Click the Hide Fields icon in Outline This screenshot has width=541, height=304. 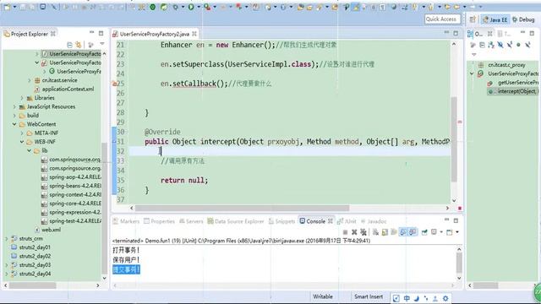500,45
